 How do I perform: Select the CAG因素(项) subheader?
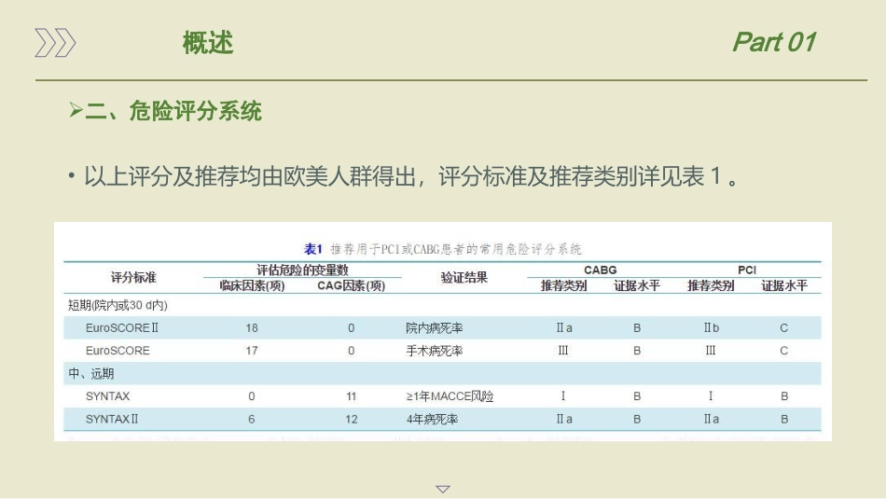tap(351, 286)
